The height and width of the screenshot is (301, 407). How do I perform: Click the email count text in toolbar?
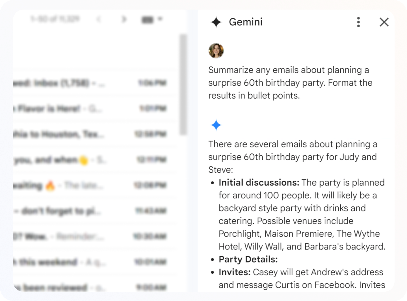55,19
